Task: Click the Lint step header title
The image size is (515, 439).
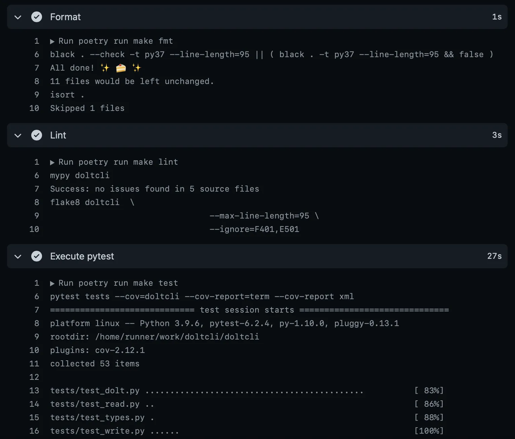Action: [58, 135]
